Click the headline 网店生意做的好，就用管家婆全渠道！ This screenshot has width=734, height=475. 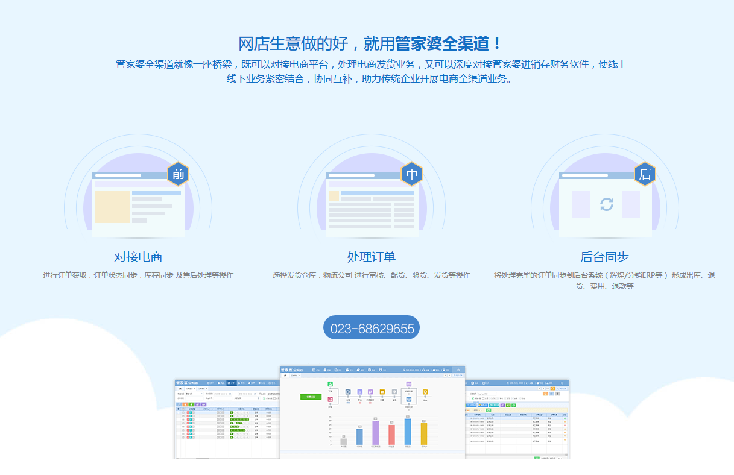click(370, 44)
